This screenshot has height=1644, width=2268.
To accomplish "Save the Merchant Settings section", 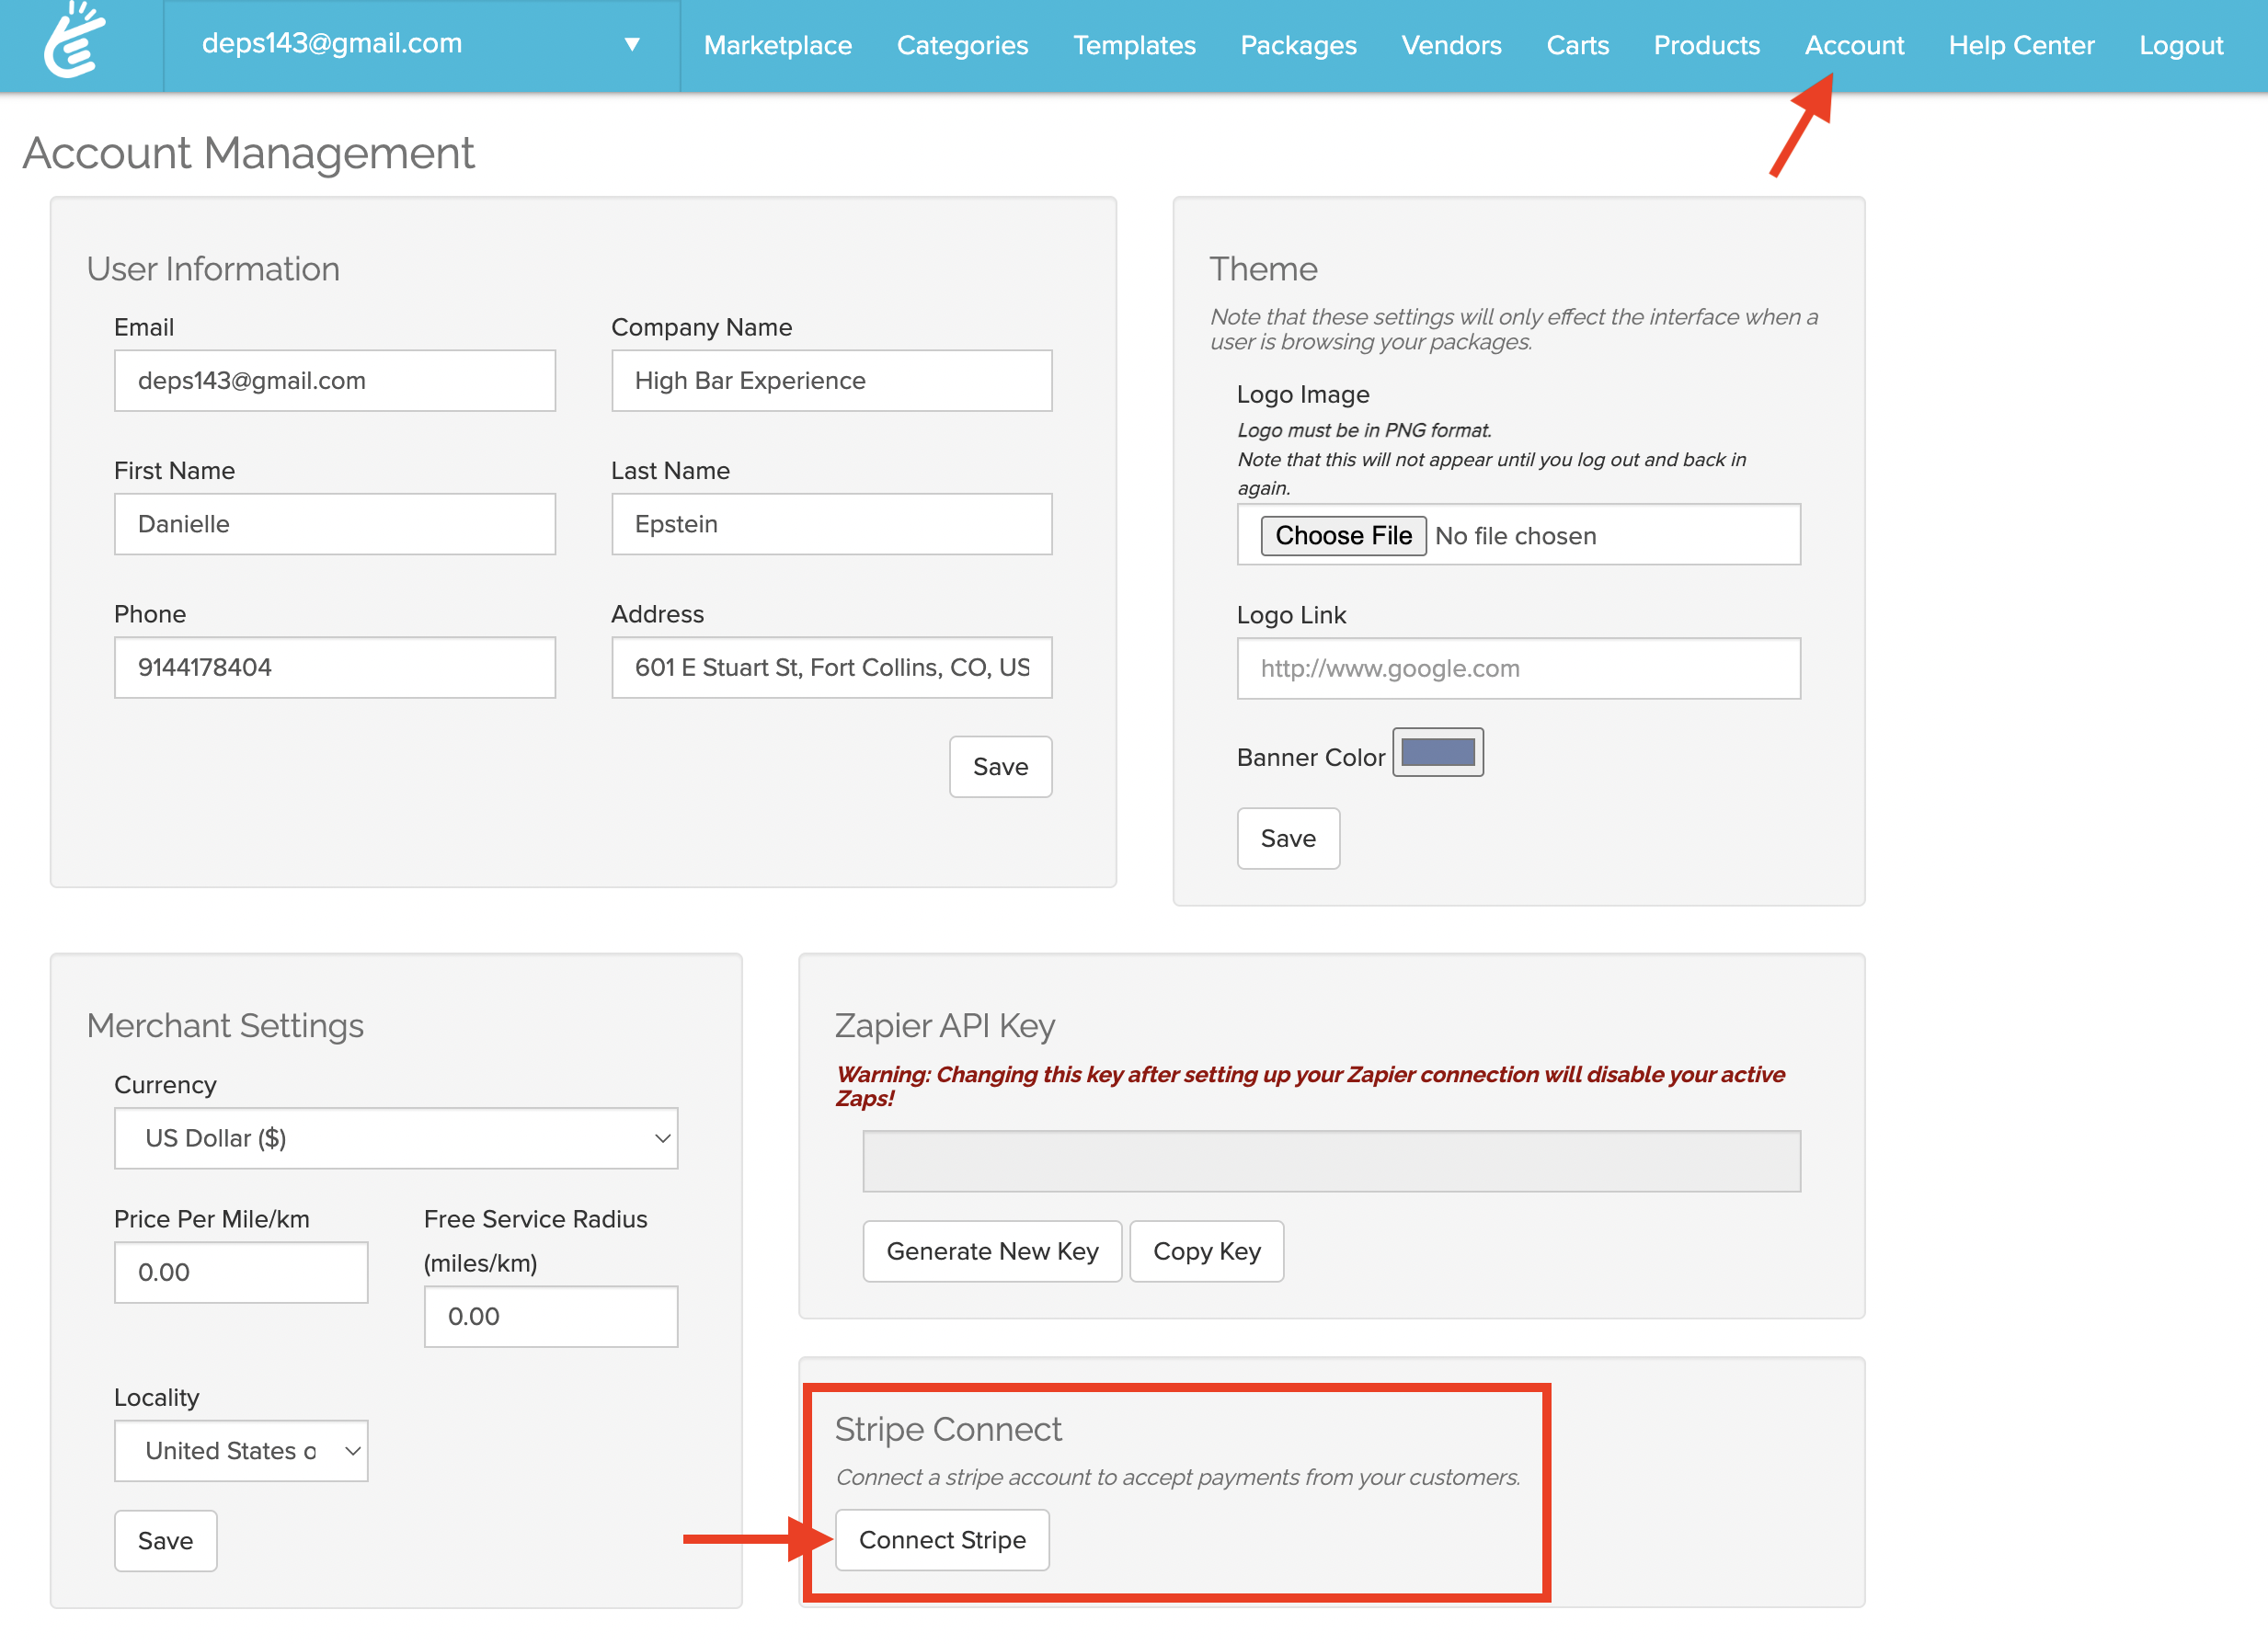I will [165, 1540].
